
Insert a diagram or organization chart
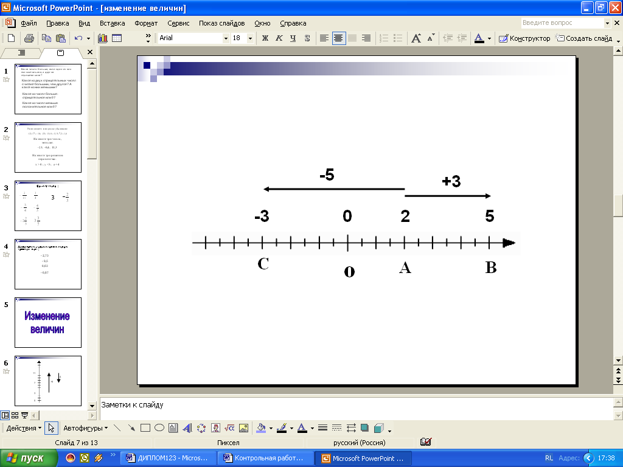point(201,427)
